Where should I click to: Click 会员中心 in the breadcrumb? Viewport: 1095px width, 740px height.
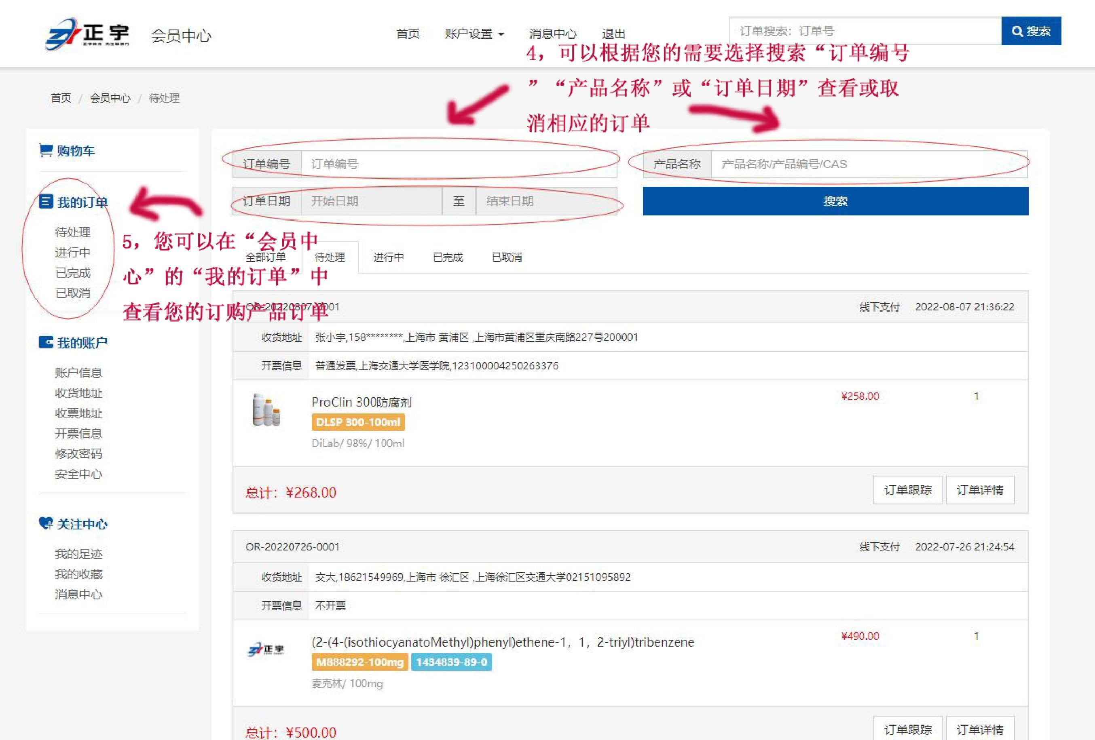[x=110, y=98]
